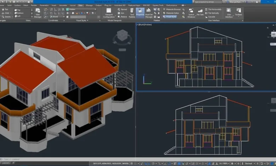Adjust the Visual Styles opacity slider
The width and height of the screenshot is (276, 166).
85,17
